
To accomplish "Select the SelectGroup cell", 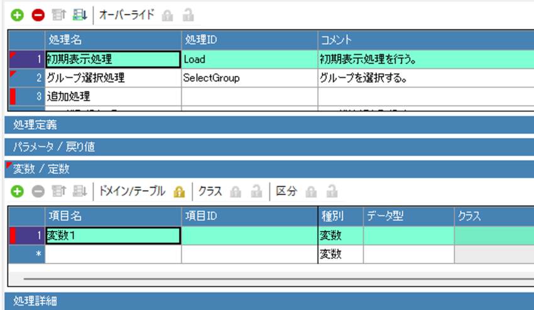I will click(x=249, y=78).
